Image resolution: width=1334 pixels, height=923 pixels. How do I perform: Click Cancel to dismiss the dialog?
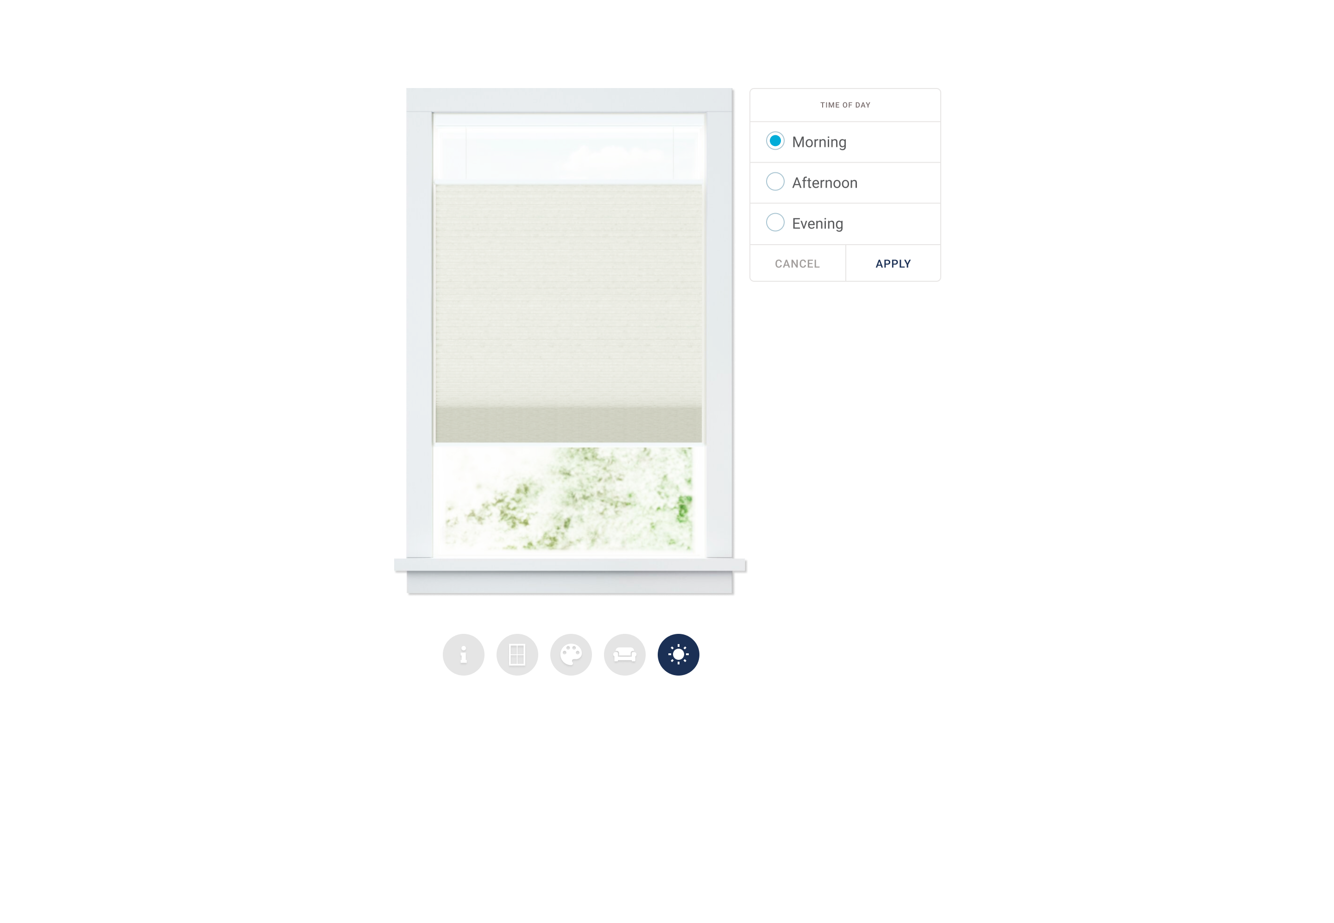click(x=797, y=263)
